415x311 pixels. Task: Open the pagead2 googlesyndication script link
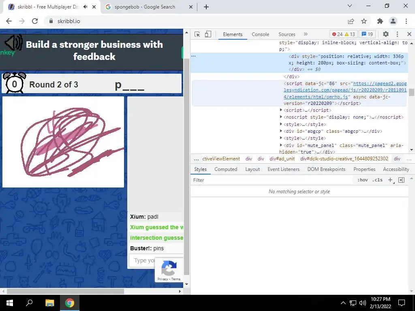pyautogui.click(x=345, y=90)
